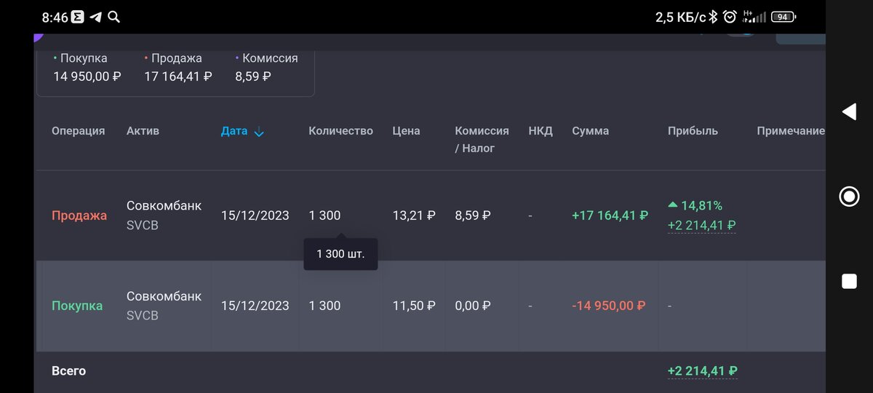Click the -14 950,00 ₽ sum cell

coord(609,306)
